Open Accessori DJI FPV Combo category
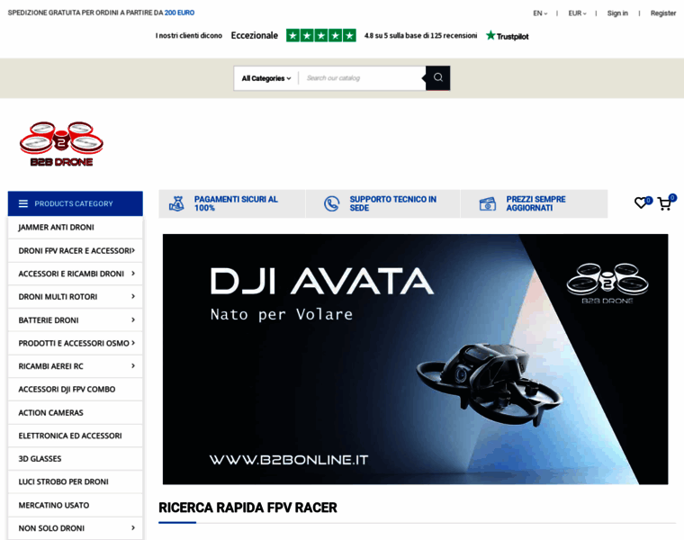The width and height of the screenshot is (684, 540). click(x=75, y=389)
